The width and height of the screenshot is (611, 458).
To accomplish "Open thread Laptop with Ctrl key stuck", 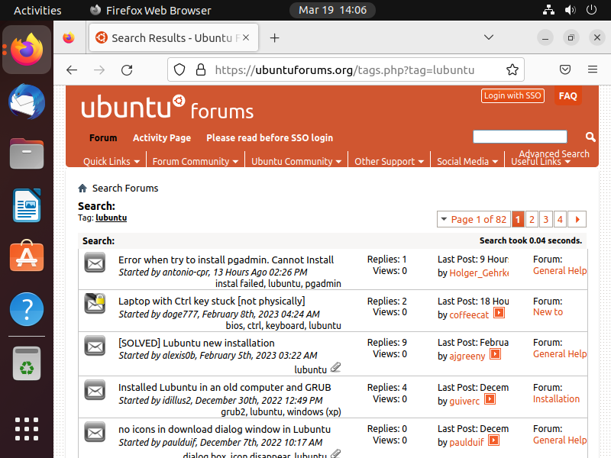I will point(212,301).
